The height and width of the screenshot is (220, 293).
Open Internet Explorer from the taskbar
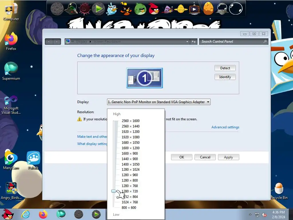click(25, 214)
